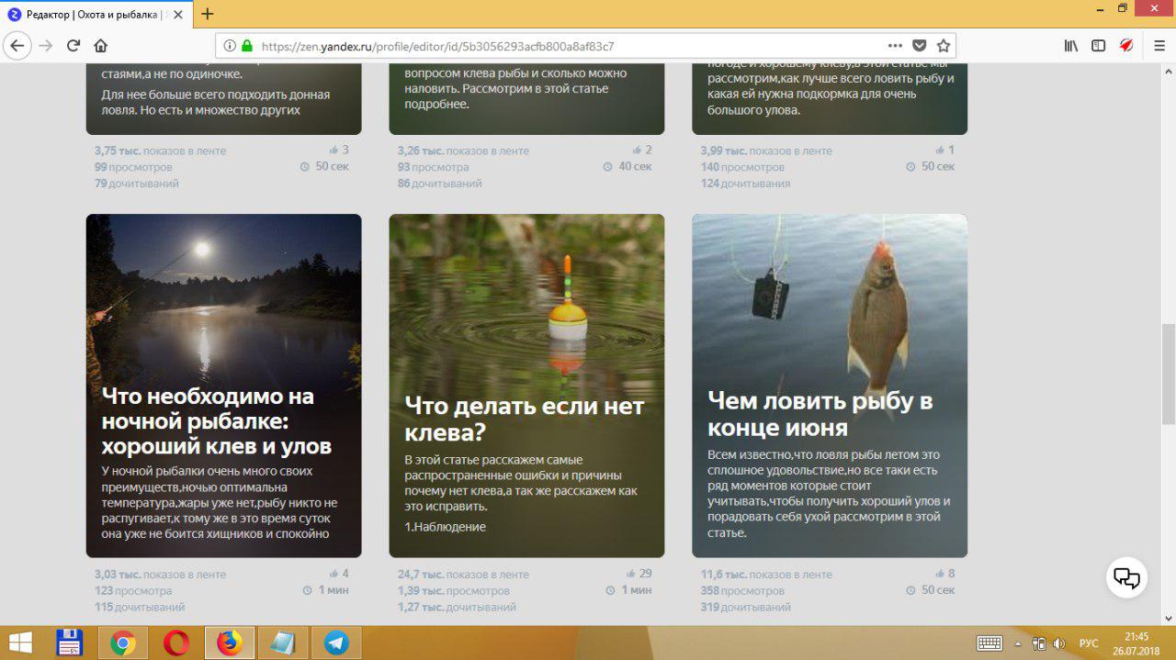Screen dimensions: 1176x660
Task: Show hidden tray icons arrow
Action: click(1018, 643)
